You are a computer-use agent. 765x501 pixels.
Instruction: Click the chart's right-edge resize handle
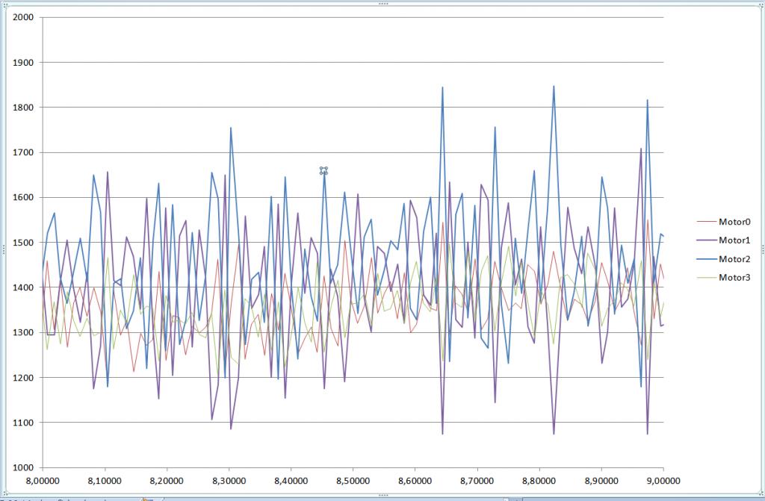pos(761,250)
